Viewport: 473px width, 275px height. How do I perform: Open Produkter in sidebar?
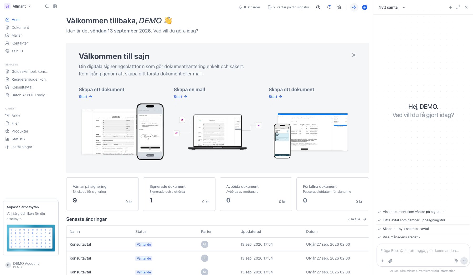pos(31,131)
